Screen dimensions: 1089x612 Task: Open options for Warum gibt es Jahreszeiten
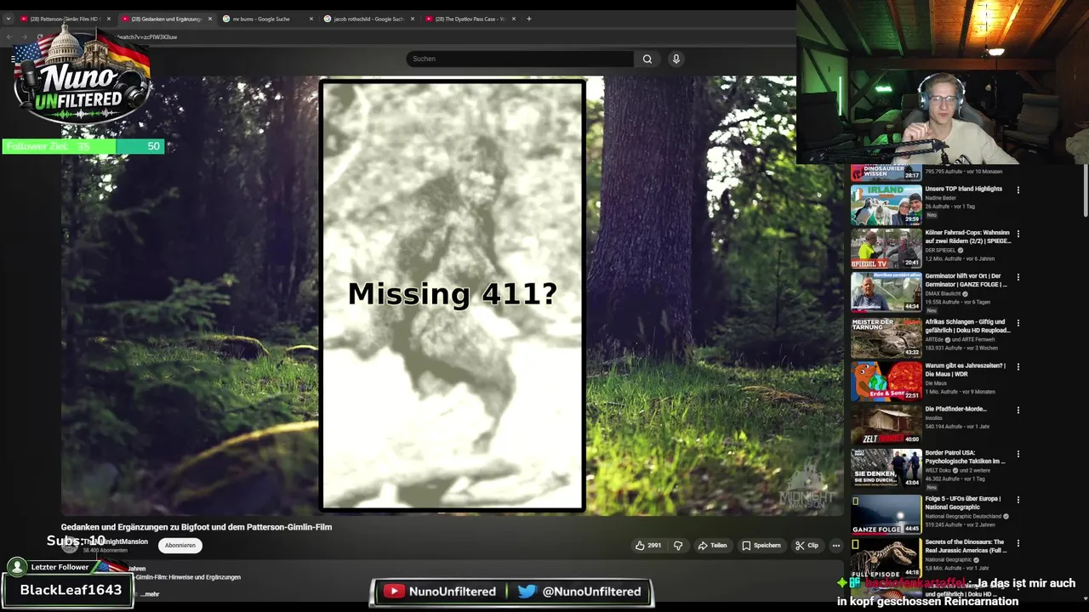(1018, 366)
